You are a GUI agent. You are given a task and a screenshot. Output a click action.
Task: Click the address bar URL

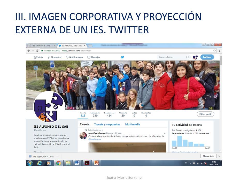pos(76,51)
